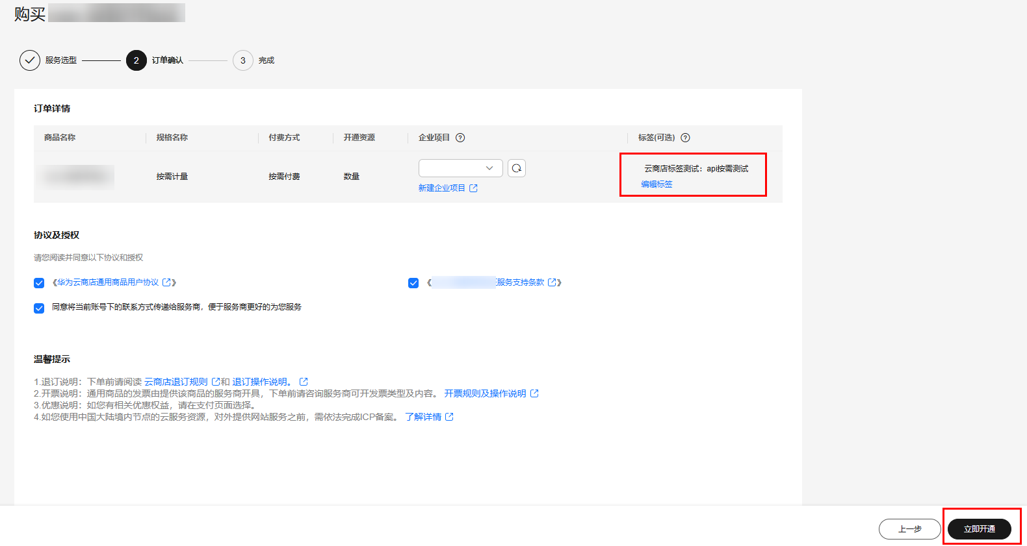
Task: Click the help icon beside 企业项目
Action: coord(460,138)
